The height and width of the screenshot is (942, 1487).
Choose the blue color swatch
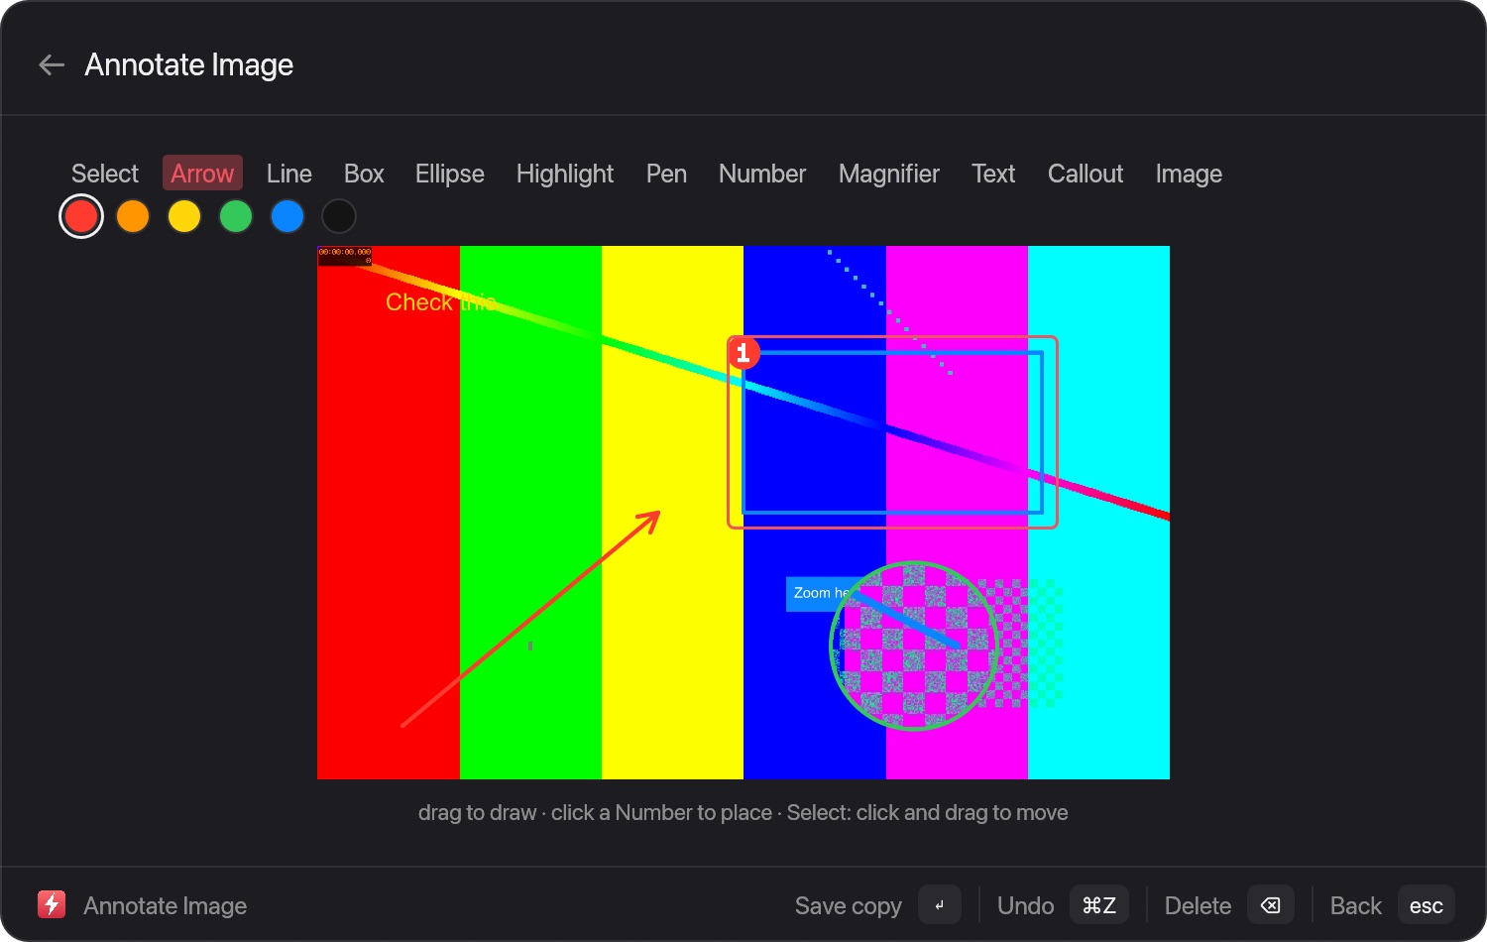(287, 216)
